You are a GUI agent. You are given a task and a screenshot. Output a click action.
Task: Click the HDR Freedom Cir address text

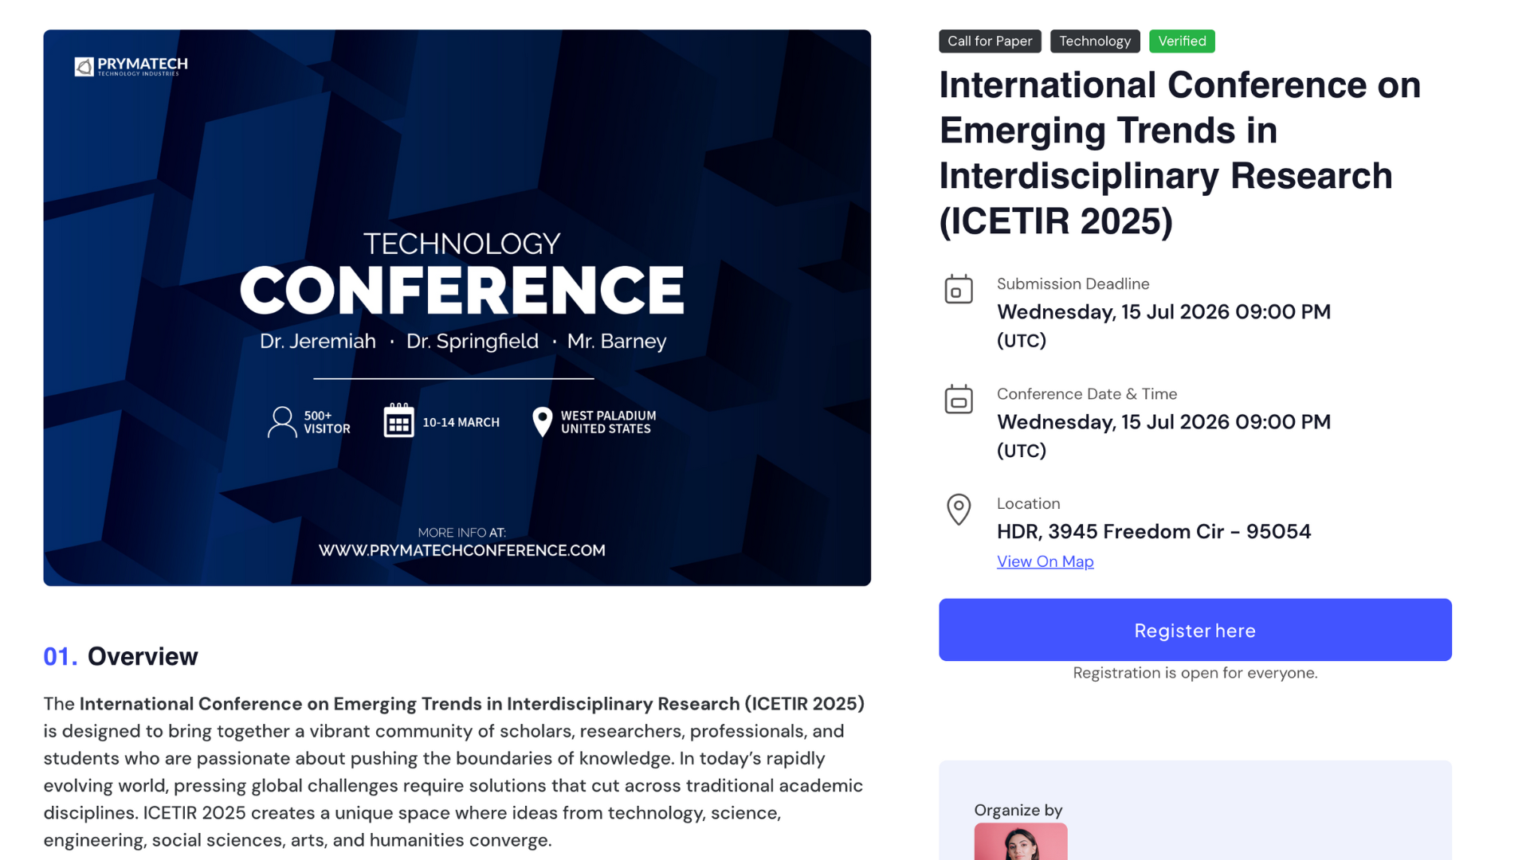coord(1153,531)
